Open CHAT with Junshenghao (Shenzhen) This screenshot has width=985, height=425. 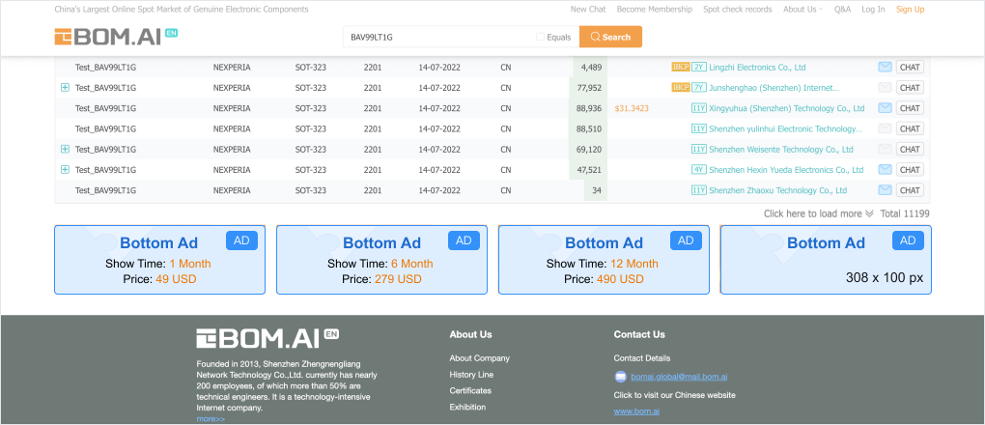(x=910, y=87)
